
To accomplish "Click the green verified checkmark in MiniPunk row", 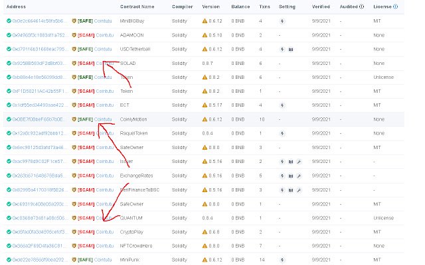I will click(9, 260).
